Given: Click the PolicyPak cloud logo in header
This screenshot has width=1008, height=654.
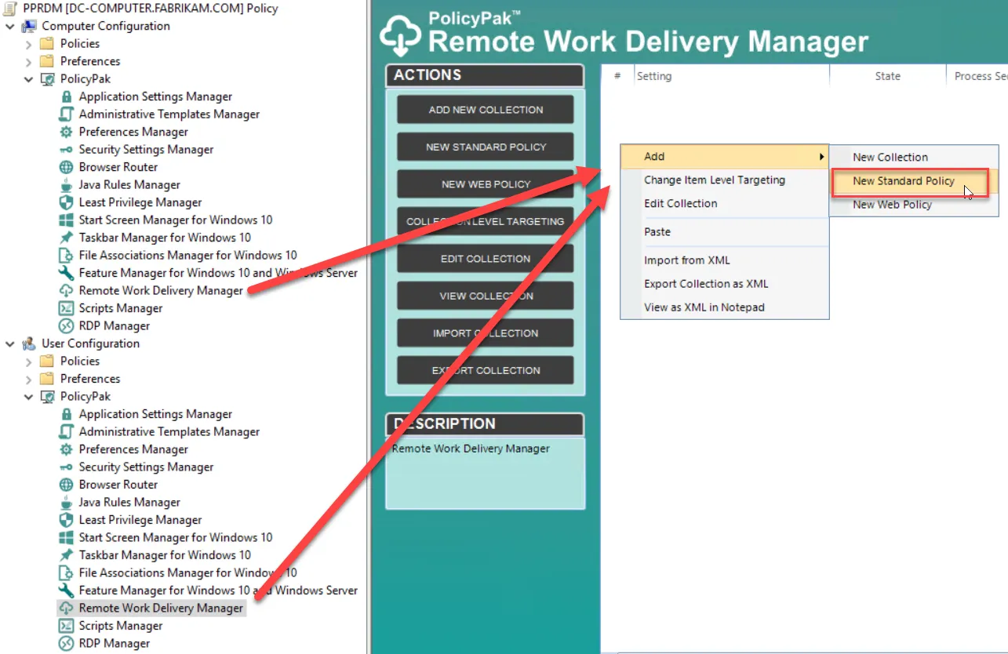Looking at the screenshot, I should tap(401, 35).
